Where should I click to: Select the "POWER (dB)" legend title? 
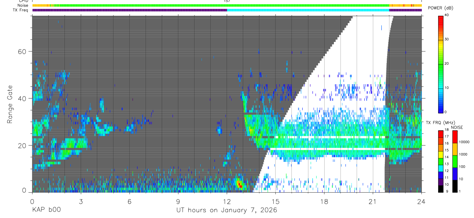441,8
